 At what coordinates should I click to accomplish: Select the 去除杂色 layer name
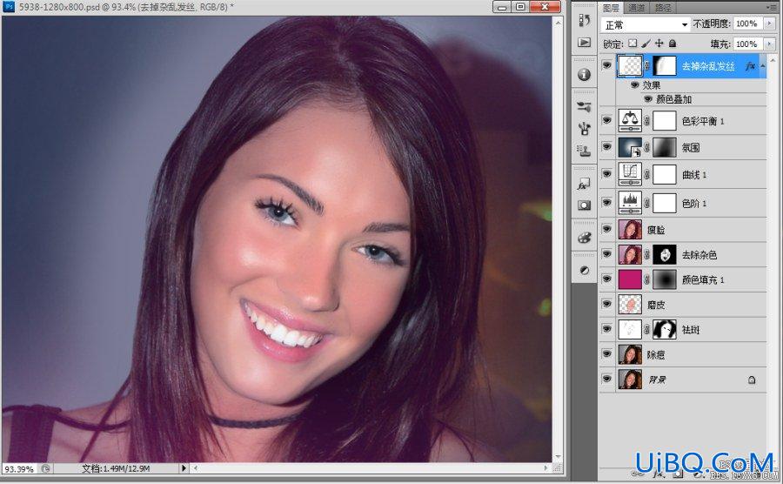pos(699,255)
